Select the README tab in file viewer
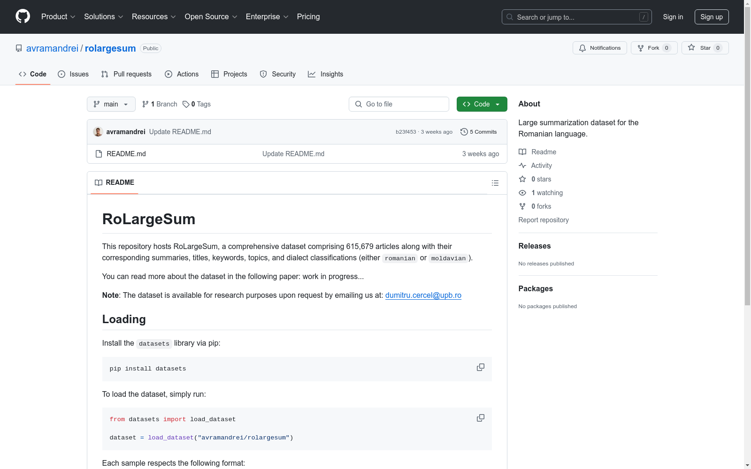The height and width of the screenshot is (469, 751). pos(115,182)
